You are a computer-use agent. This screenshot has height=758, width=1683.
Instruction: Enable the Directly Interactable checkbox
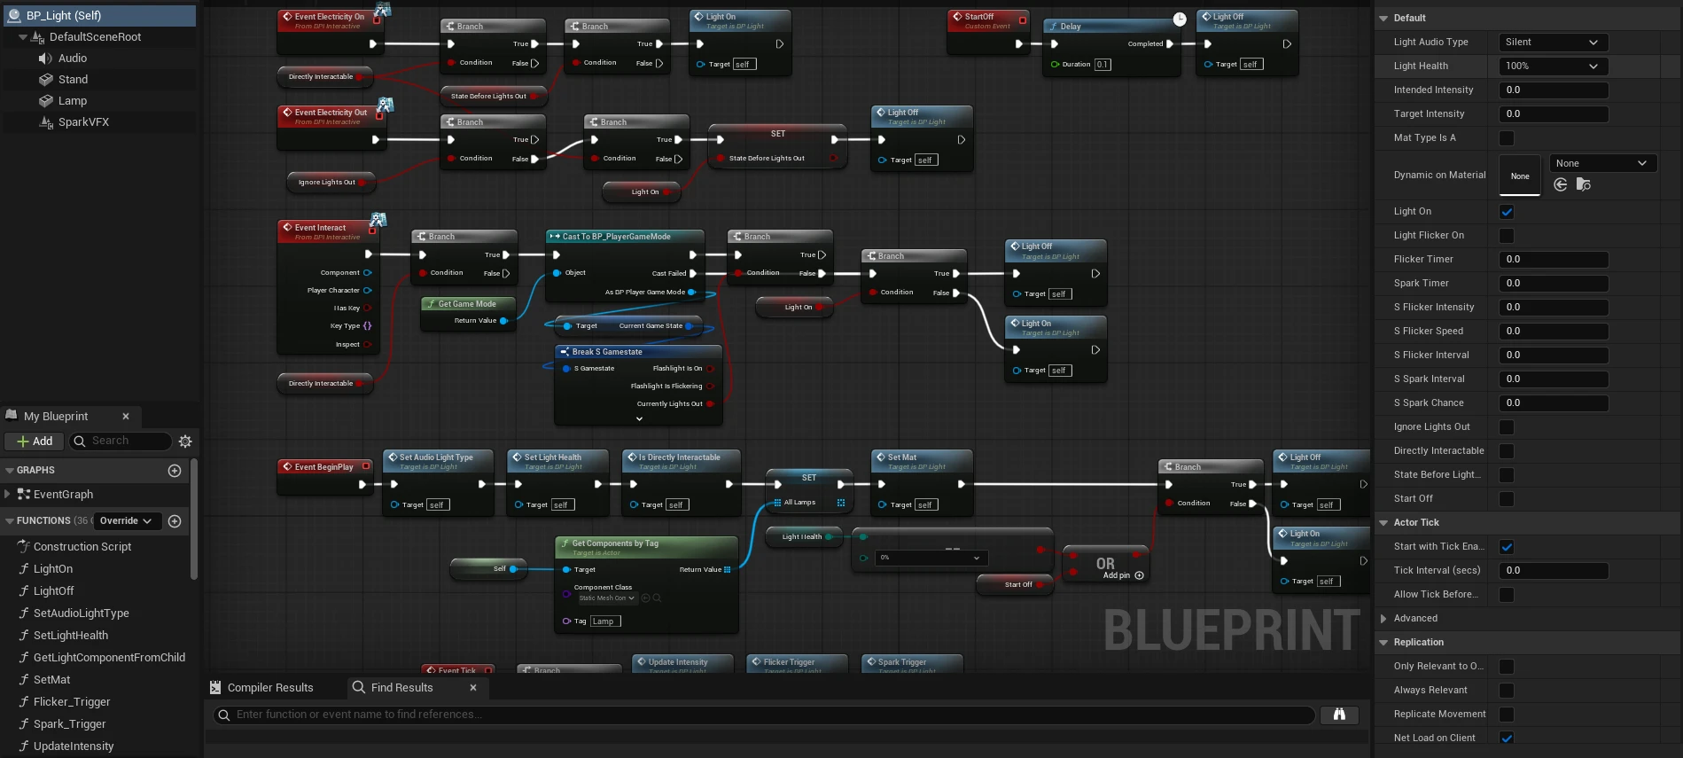[x=1507, y=451]
